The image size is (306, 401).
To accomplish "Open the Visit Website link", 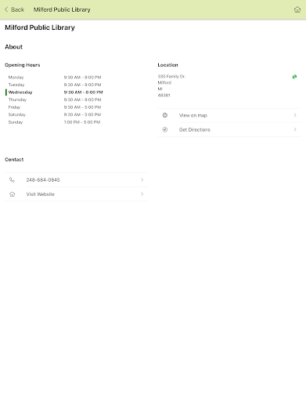I will (x=77, y=194).
